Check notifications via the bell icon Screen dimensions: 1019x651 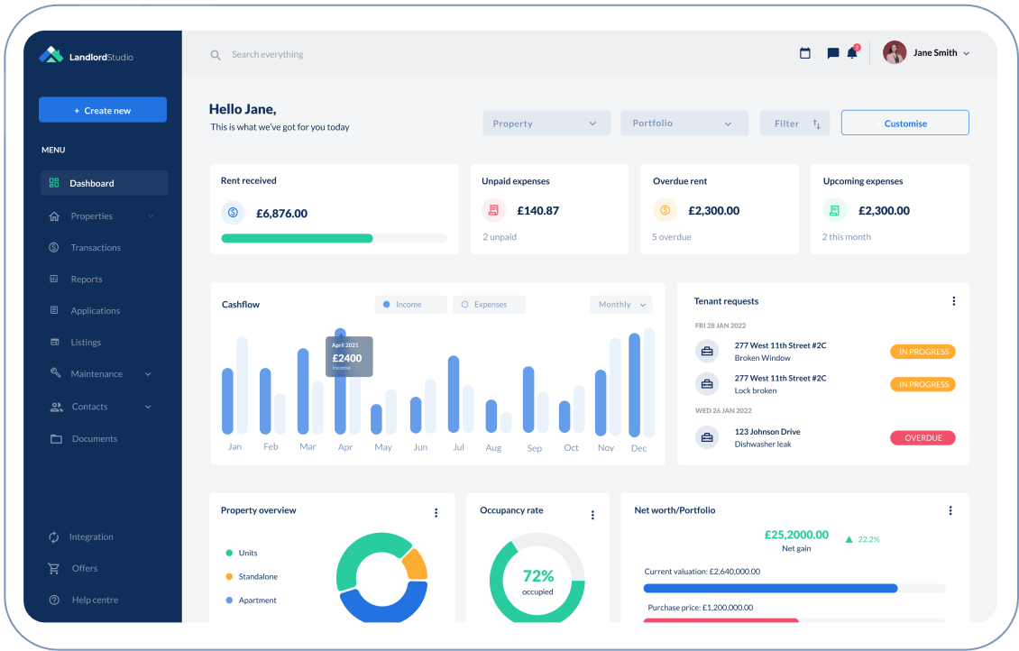851,52
